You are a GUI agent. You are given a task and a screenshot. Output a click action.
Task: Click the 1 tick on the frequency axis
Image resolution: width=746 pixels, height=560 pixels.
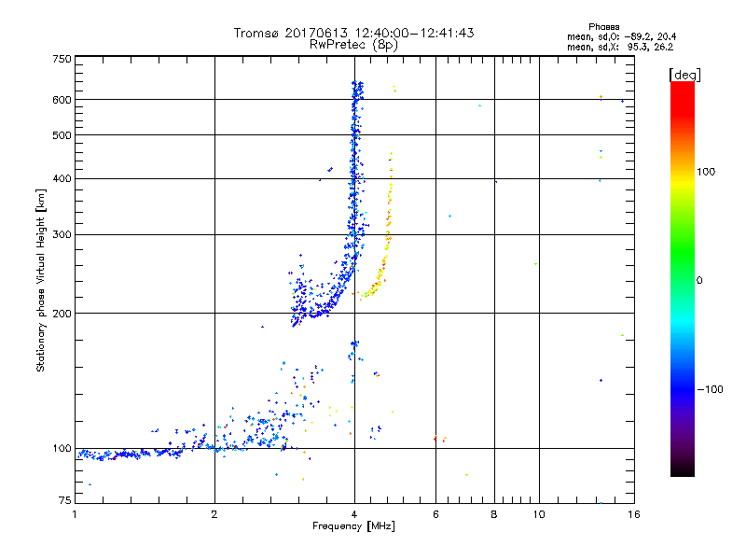75,513
